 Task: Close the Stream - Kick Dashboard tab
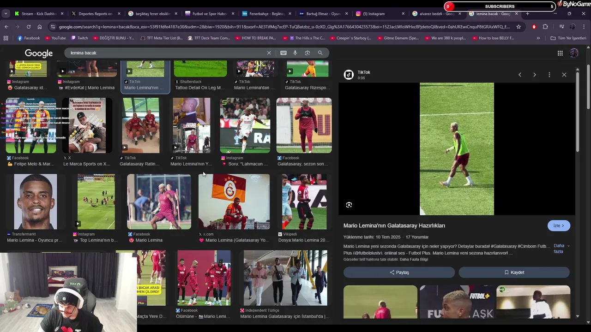[x=62, y=14]
